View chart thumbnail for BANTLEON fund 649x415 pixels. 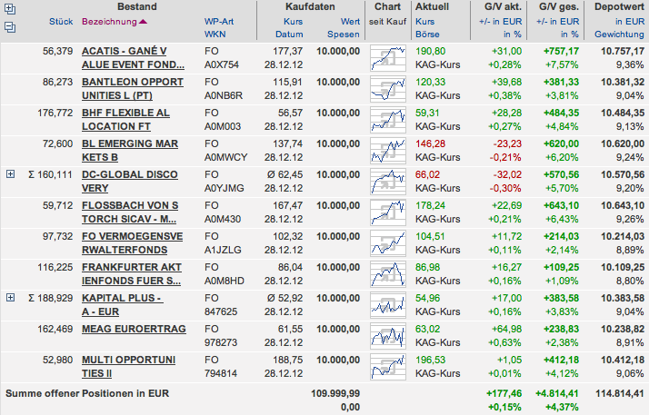[x=388, y=89]
